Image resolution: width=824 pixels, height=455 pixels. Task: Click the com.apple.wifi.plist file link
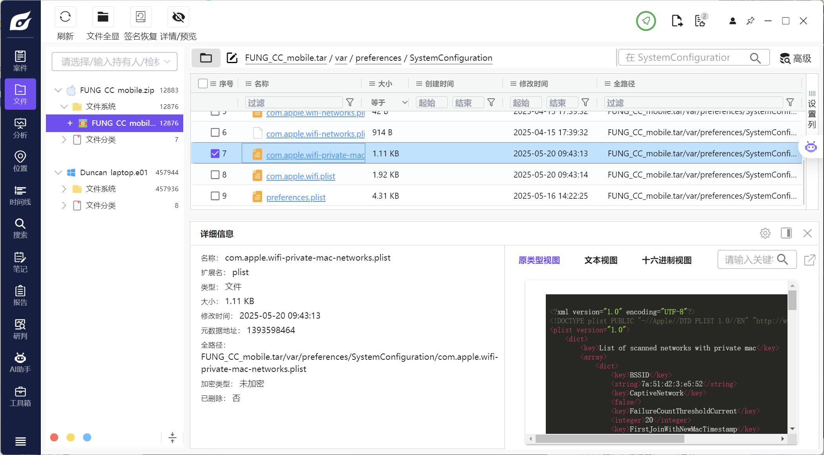300,176
